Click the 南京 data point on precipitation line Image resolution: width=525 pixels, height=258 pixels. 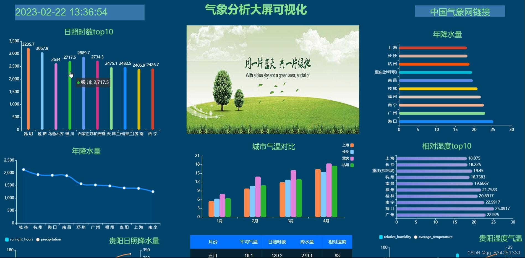[153, 192]
